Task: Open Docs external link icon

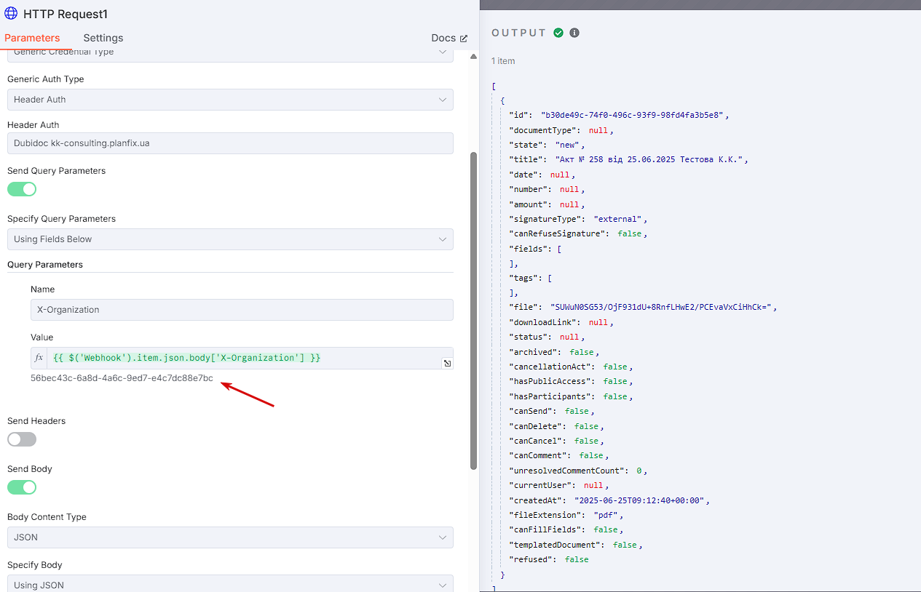Action: click(x=464, y=39)
